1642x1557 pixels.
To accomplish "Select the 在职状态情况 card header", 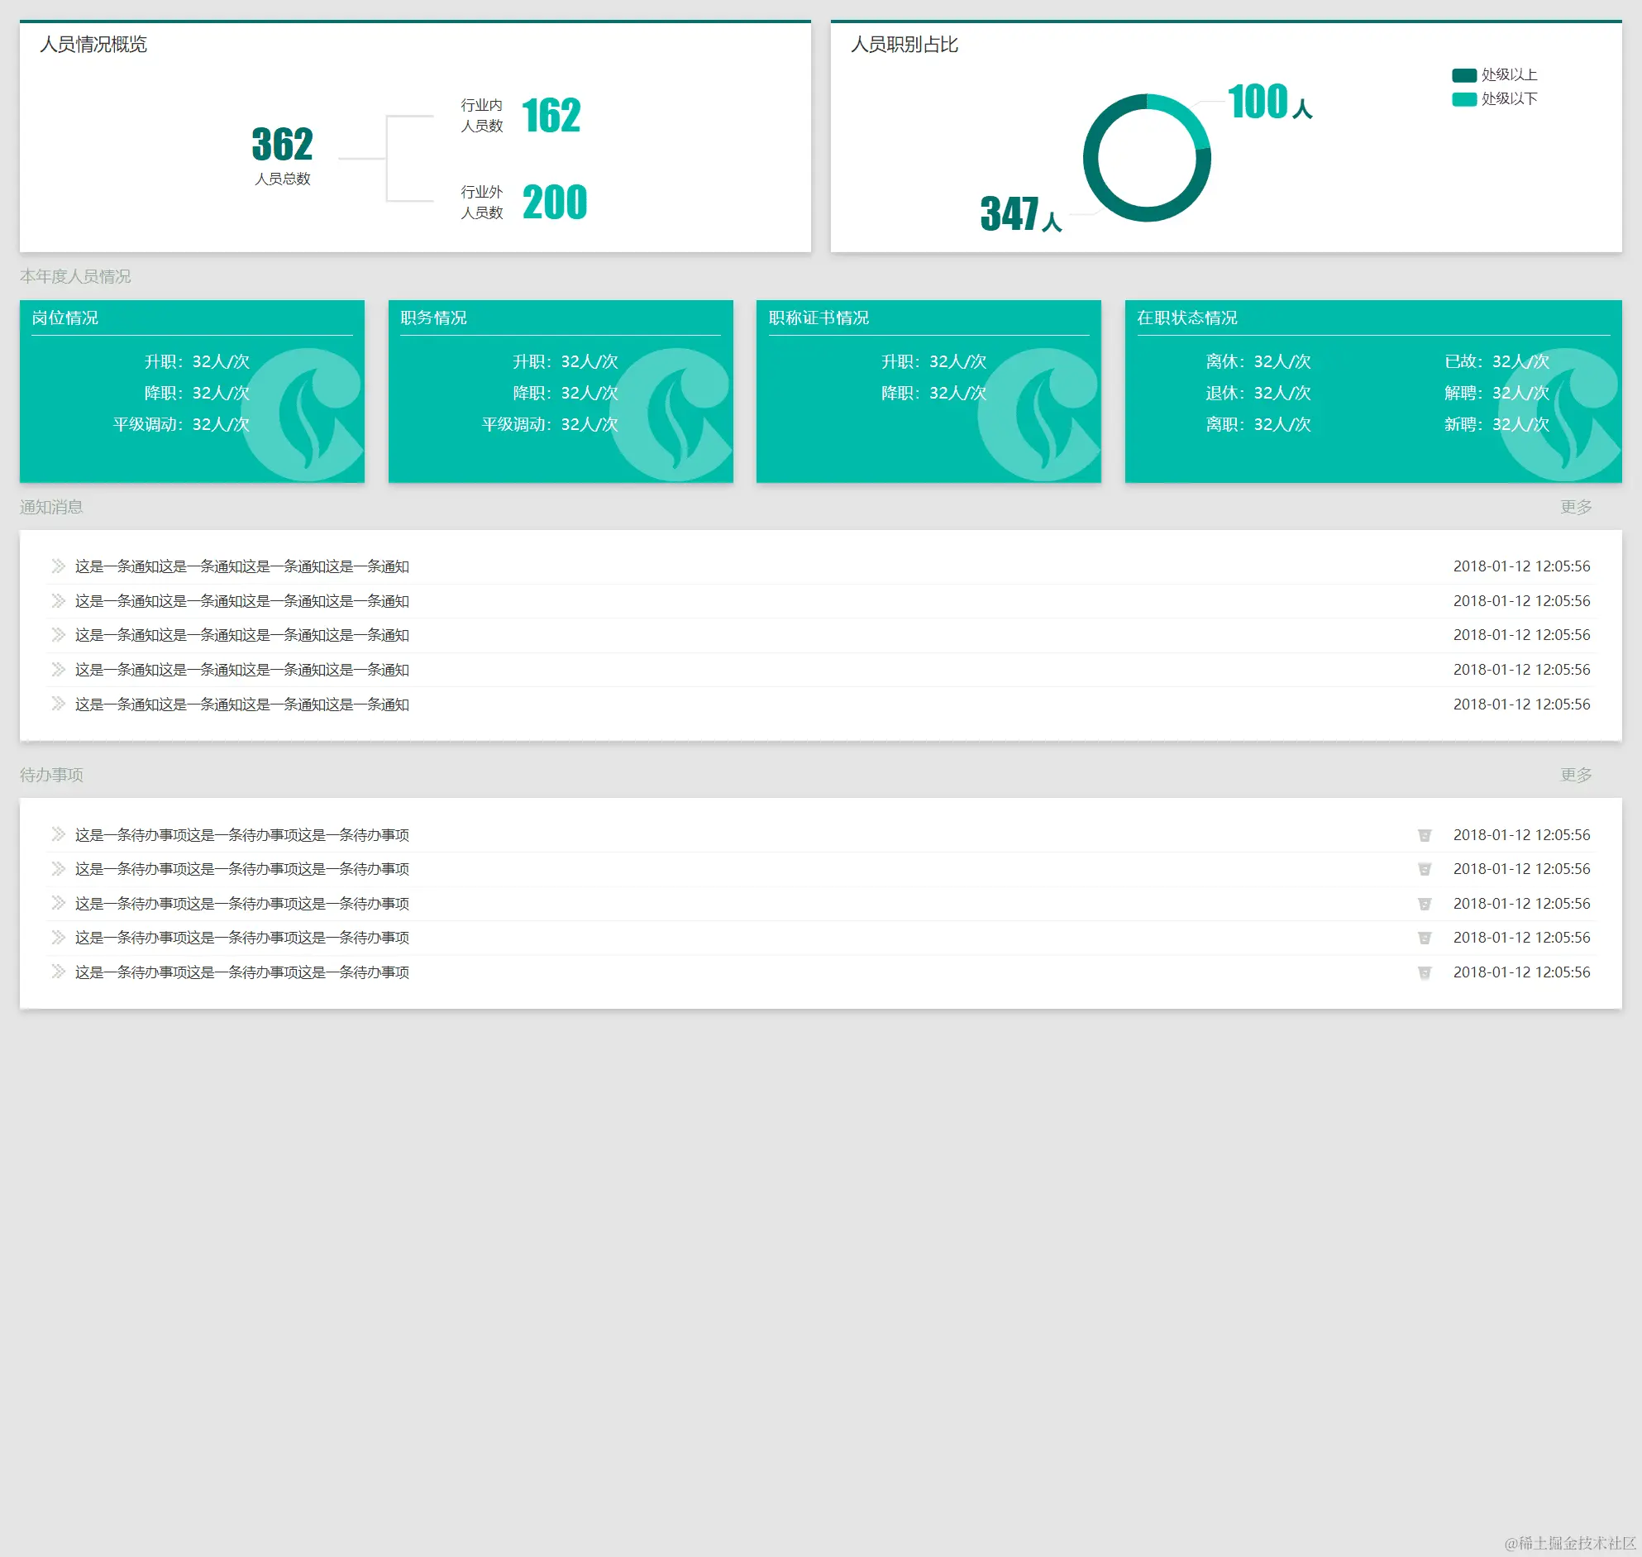I will click(x=1186, y=318).
